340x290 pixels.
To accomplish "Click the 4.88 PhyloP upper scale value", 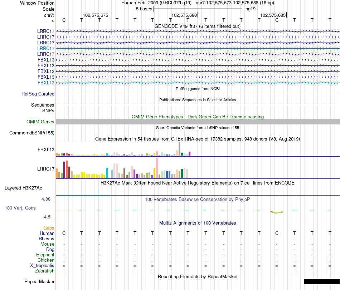I will (46, 199).
